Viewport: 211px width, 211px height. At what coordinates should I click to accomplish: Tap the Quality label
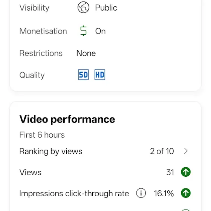coord(32,75)
